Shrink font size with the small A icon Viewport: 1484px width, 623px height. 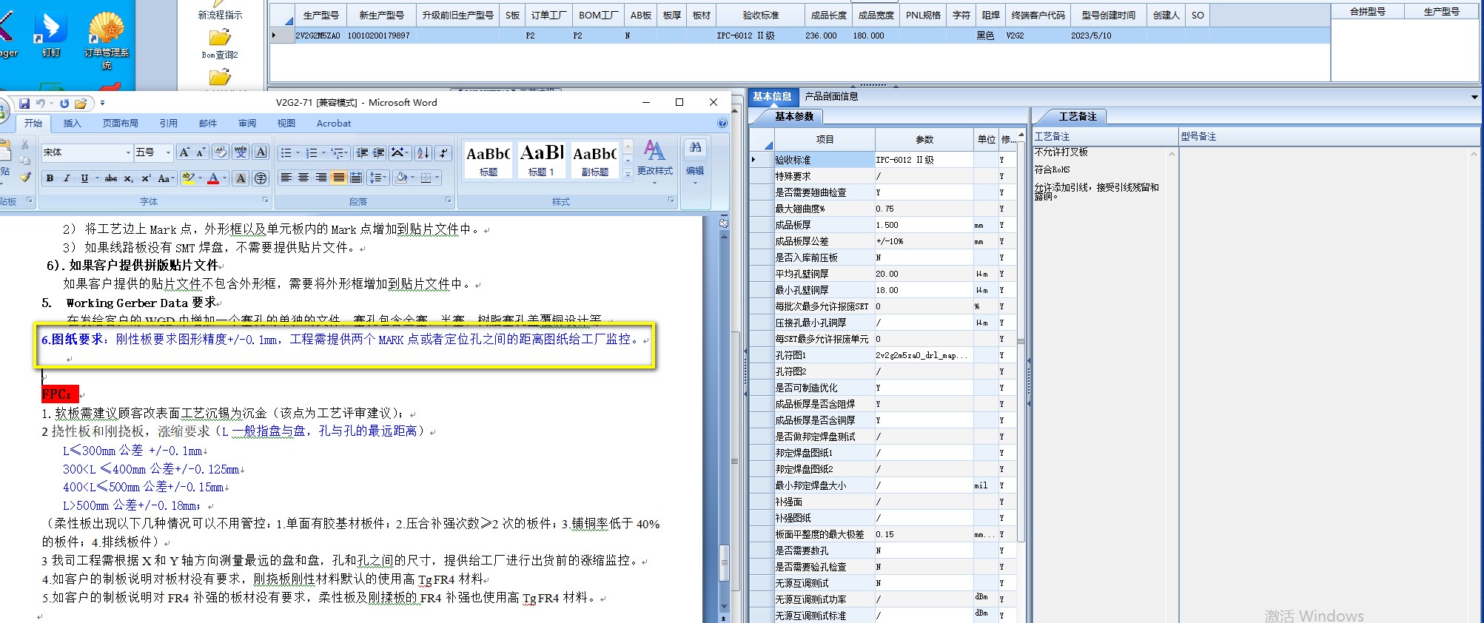tap(201, 152)
